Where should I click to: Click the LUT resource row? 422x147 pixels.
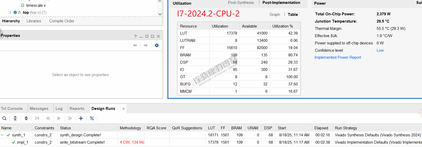[239, 33]
